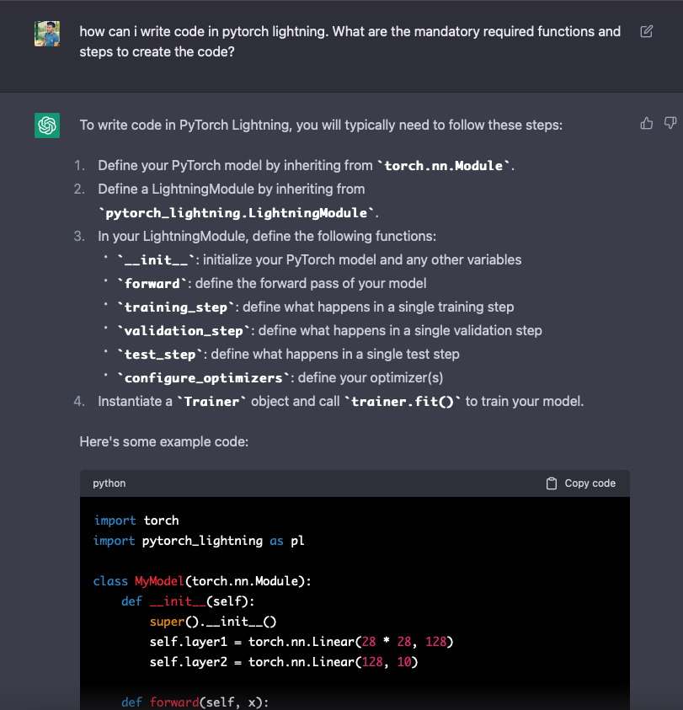Copy code from the python block
The width and height of the screenshot is (683, 710).
[580, 483]
